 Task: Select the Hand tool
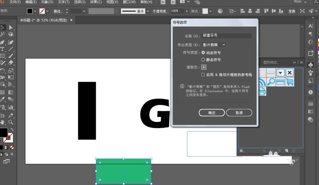(x=3, y=122)
